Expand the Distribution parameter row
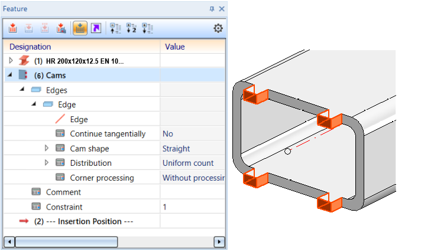The width and height of the screenshot is (434, 252). point(47,162)
